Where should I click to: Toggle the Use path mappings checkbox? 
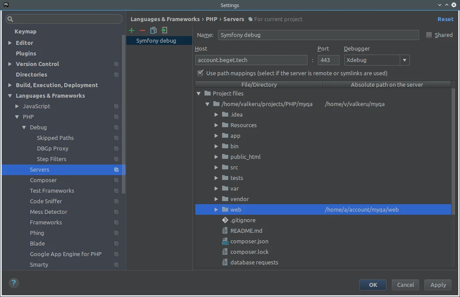(201, 73)
